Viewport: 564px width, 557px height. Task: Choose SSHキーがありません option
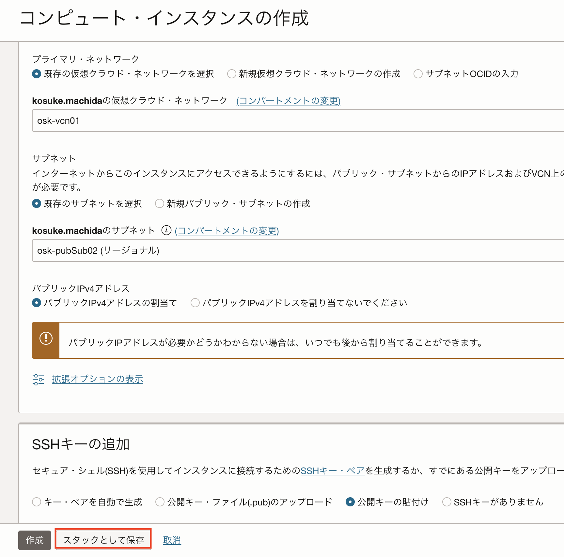point(446,502)
